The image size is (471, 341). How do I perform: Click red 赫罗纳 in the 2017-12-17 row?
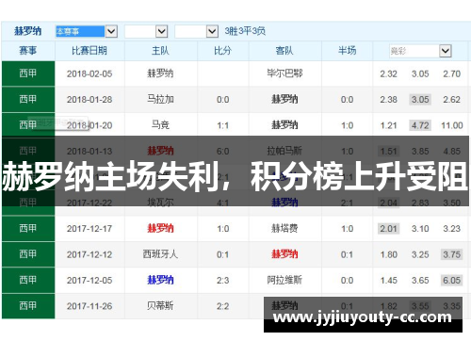pos(160,229)
